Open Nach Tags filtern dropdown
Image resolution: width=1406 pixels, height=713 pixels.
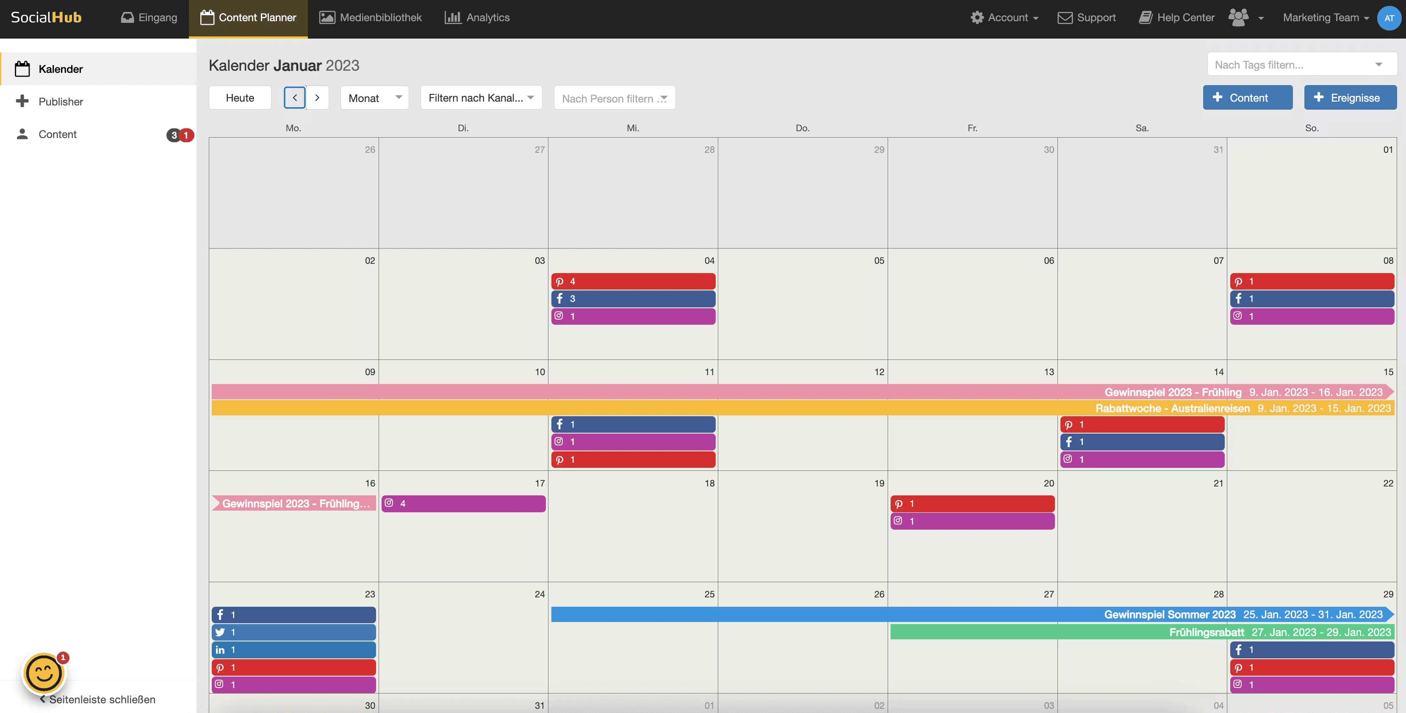click(1301, 65)
